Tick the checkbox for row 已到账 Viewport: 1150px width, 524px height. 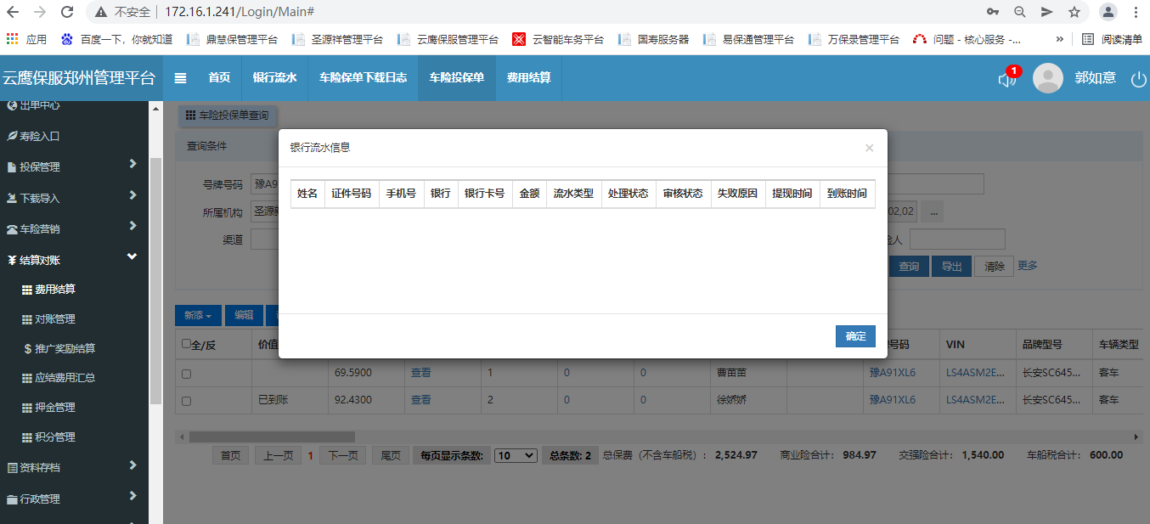coord(186,401)
